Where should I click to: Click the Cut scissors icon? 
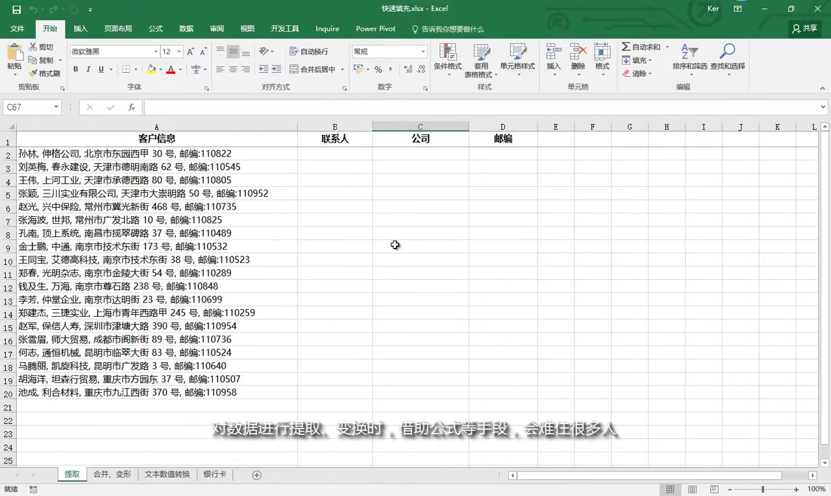coord(33,47)
